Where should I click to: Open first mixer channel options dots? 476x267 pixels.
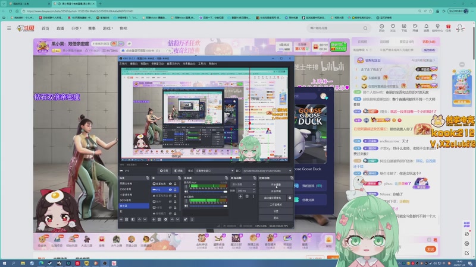point(186,186)
